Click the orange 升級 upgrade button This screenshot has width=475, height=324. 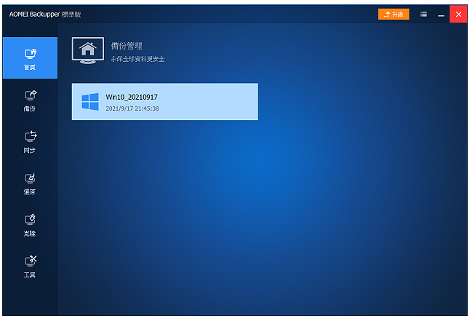coord(394,15)
